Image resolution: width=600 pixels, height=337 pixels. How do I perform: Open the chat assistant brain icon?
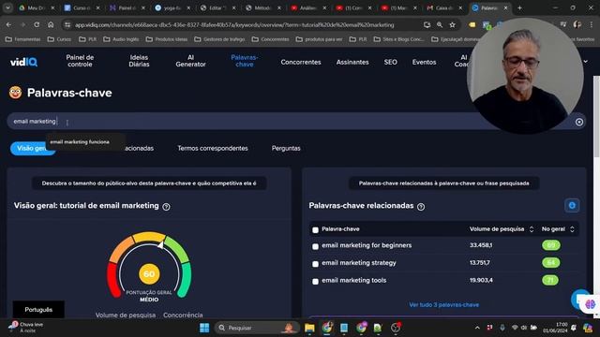pos(590,304)
